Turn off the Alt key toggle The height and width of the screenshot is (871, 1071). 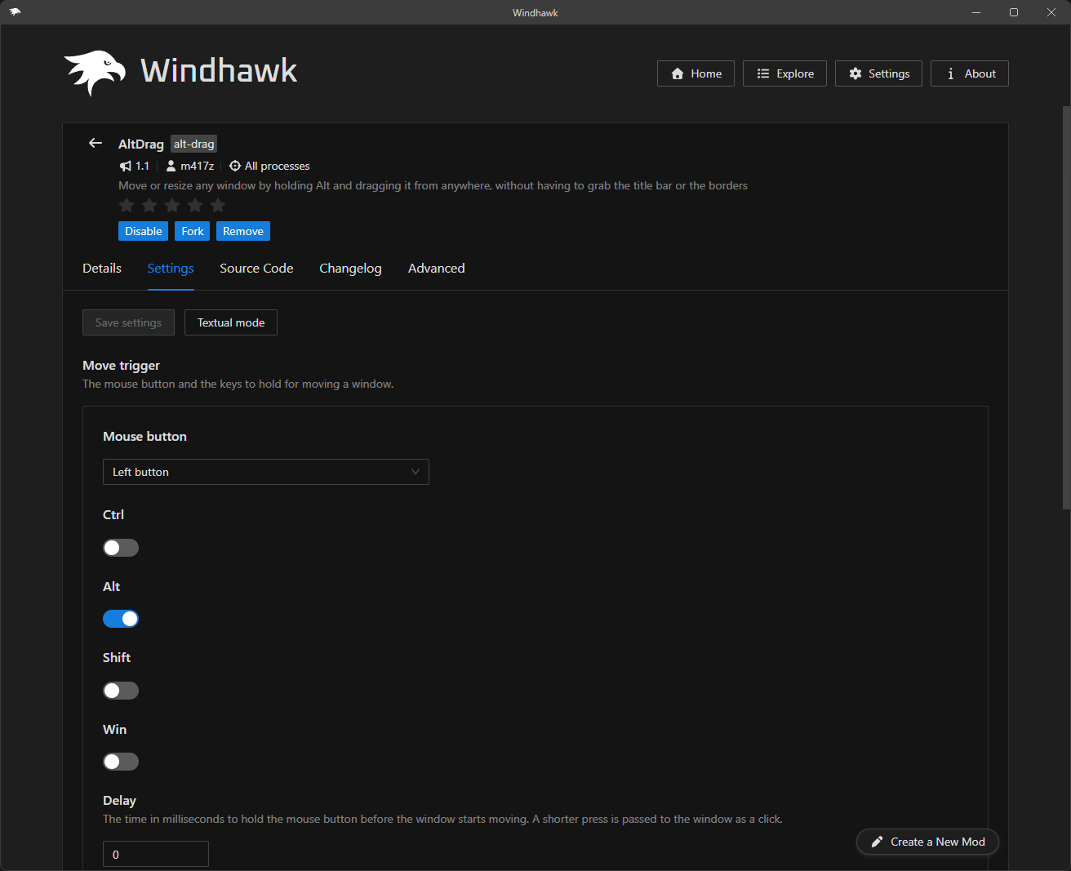coord(121,619)
